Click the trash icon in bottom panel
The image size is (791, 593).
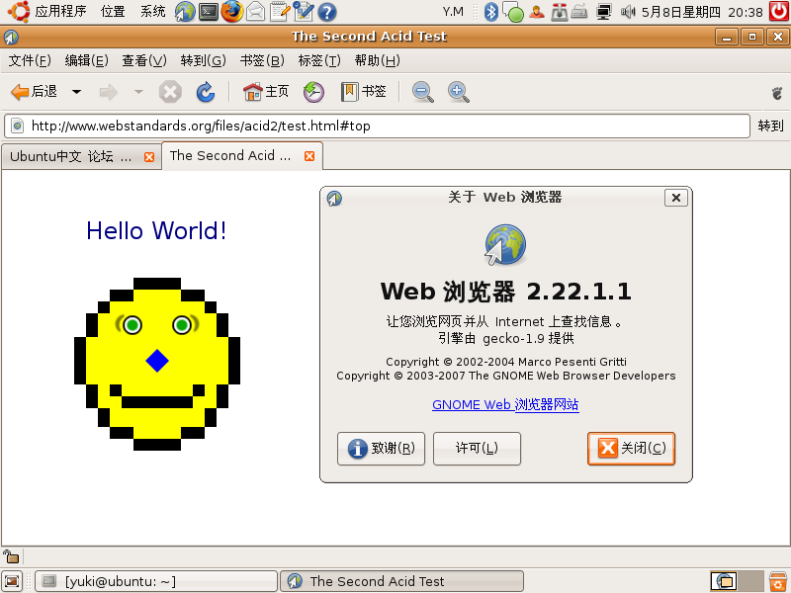point(778,581)
